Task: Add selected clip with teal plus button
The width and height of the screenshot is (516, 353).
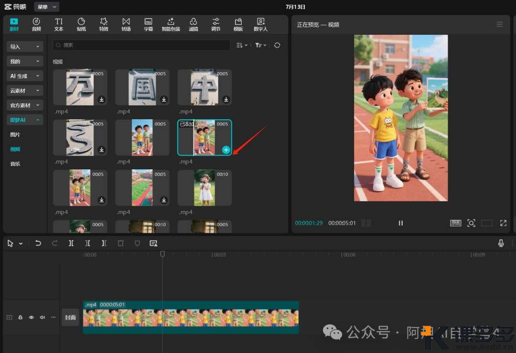Action: click(226, 150)
